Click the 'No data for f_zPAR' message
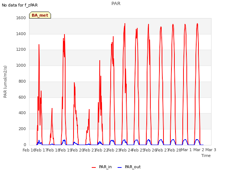 point(20,5)
